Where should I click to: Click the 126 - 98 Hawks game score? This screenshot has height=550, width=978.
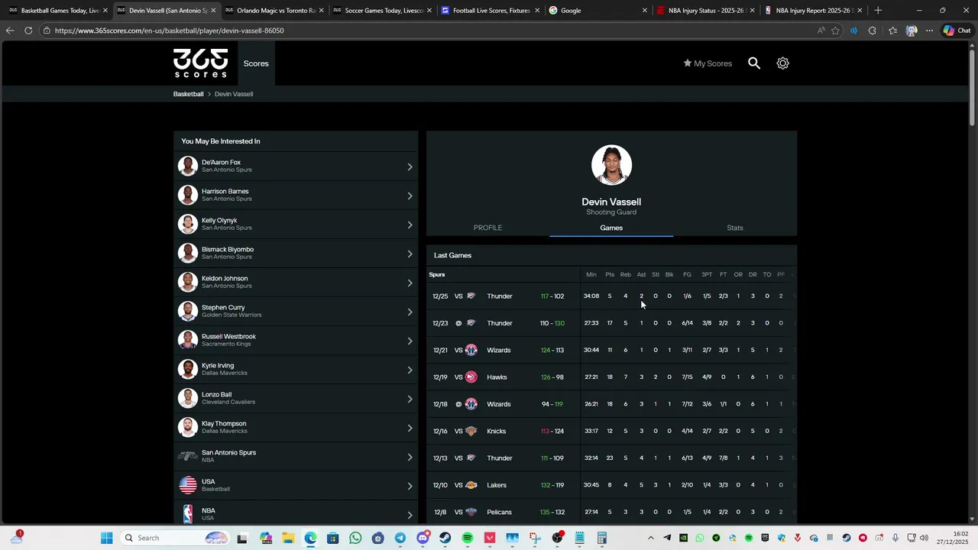pyautogui.click(x=552, y=377)
